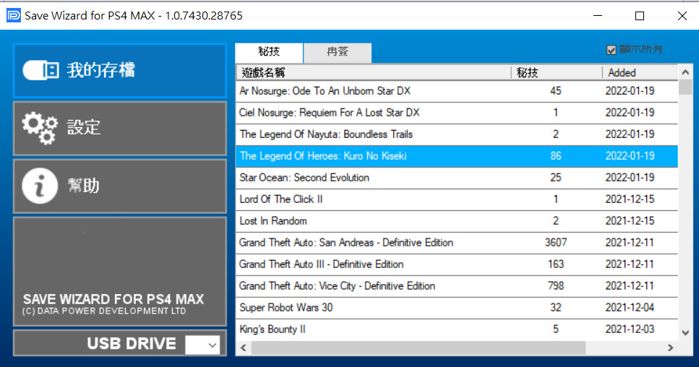Screen dimensions: 699x367
Task: Select Lord Of The Click II row
Action: pos(457,199)
